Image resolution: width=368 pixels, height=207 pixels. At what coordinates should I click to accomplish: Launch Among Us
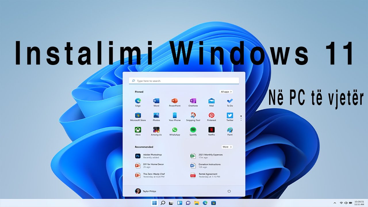(156, 131)
